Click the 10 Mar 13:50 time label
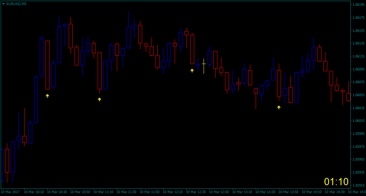The width and height of the screenshot is (366, 196). point(289,192)
